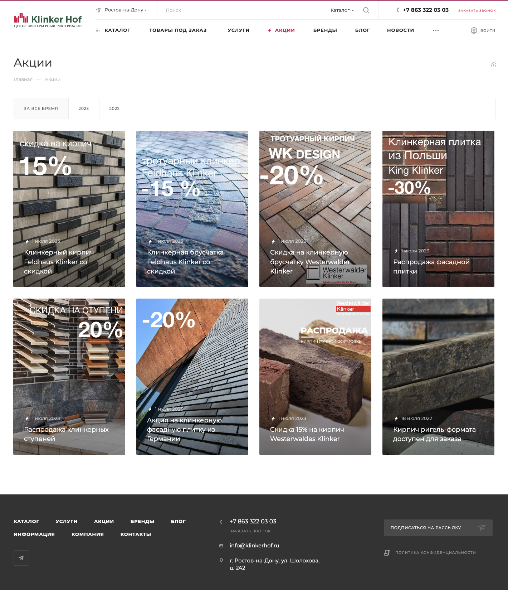508x590 pixels.
Task: Expand the Ростов-на-Дону city dropdown
Action: (x=126, y=10)
